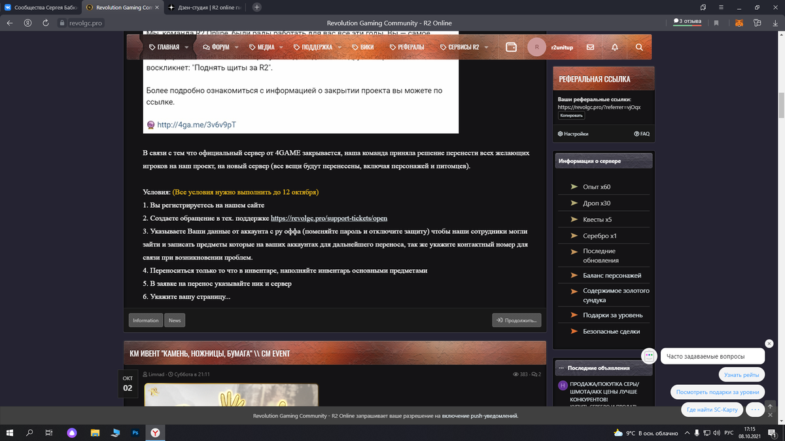Open user avatar 'R' in navbar

[x=536, y=47]
